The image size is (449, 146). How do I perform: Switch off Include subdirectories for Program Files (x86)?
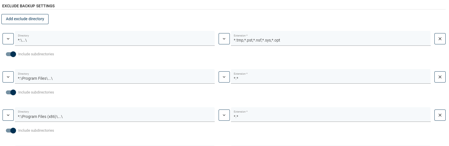(11, 131)
